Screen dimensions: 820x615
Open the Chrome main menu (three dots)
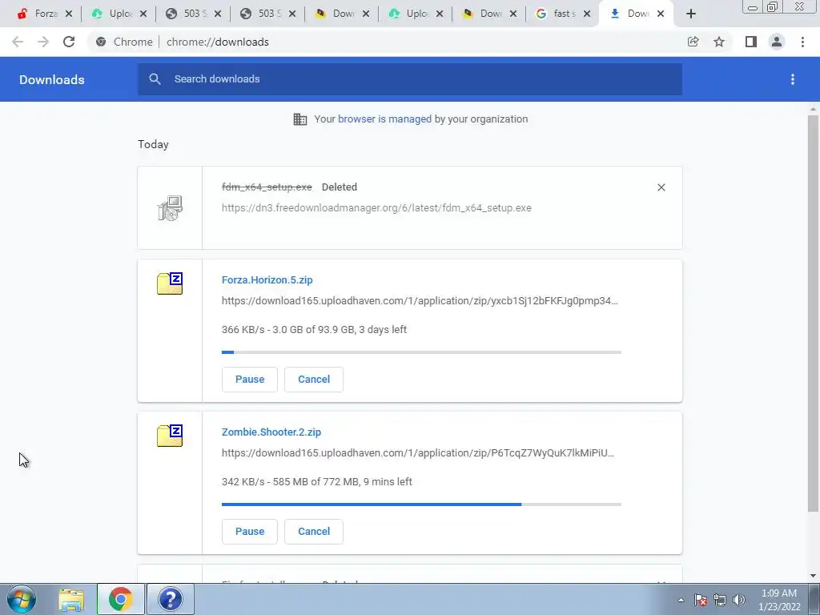point(802,42)
